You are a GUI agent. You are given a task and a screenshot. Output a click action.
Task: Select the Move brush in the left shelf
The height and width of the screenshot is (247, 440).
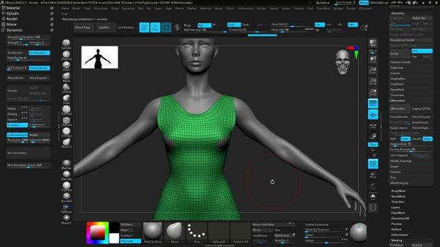(66, 76)
